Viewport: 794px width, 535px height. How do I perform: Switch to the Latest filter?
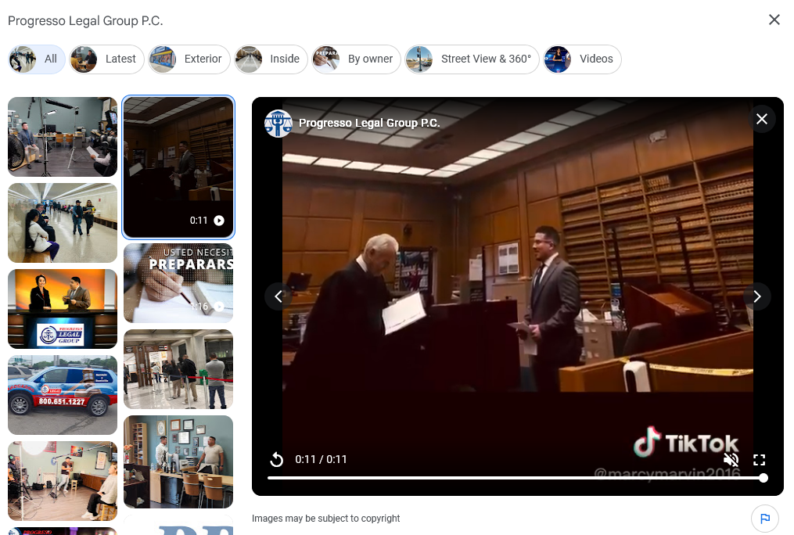coord(107,59)
